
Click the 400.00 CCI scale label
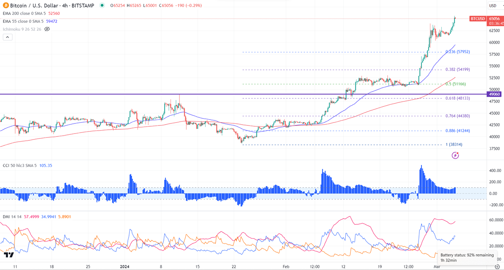tap(495, 170)
